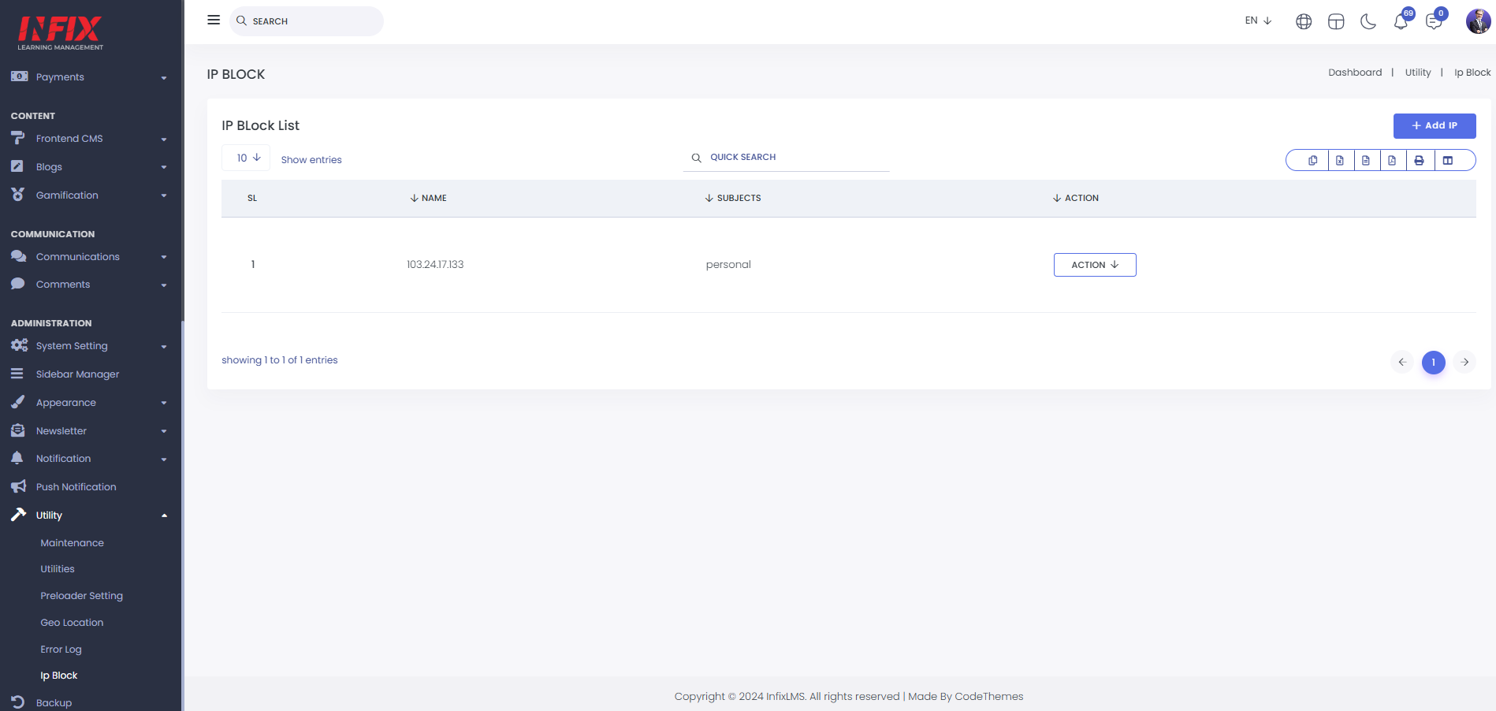Click CodeThemes footer text
1496x711 pixels.
[988, 696]
